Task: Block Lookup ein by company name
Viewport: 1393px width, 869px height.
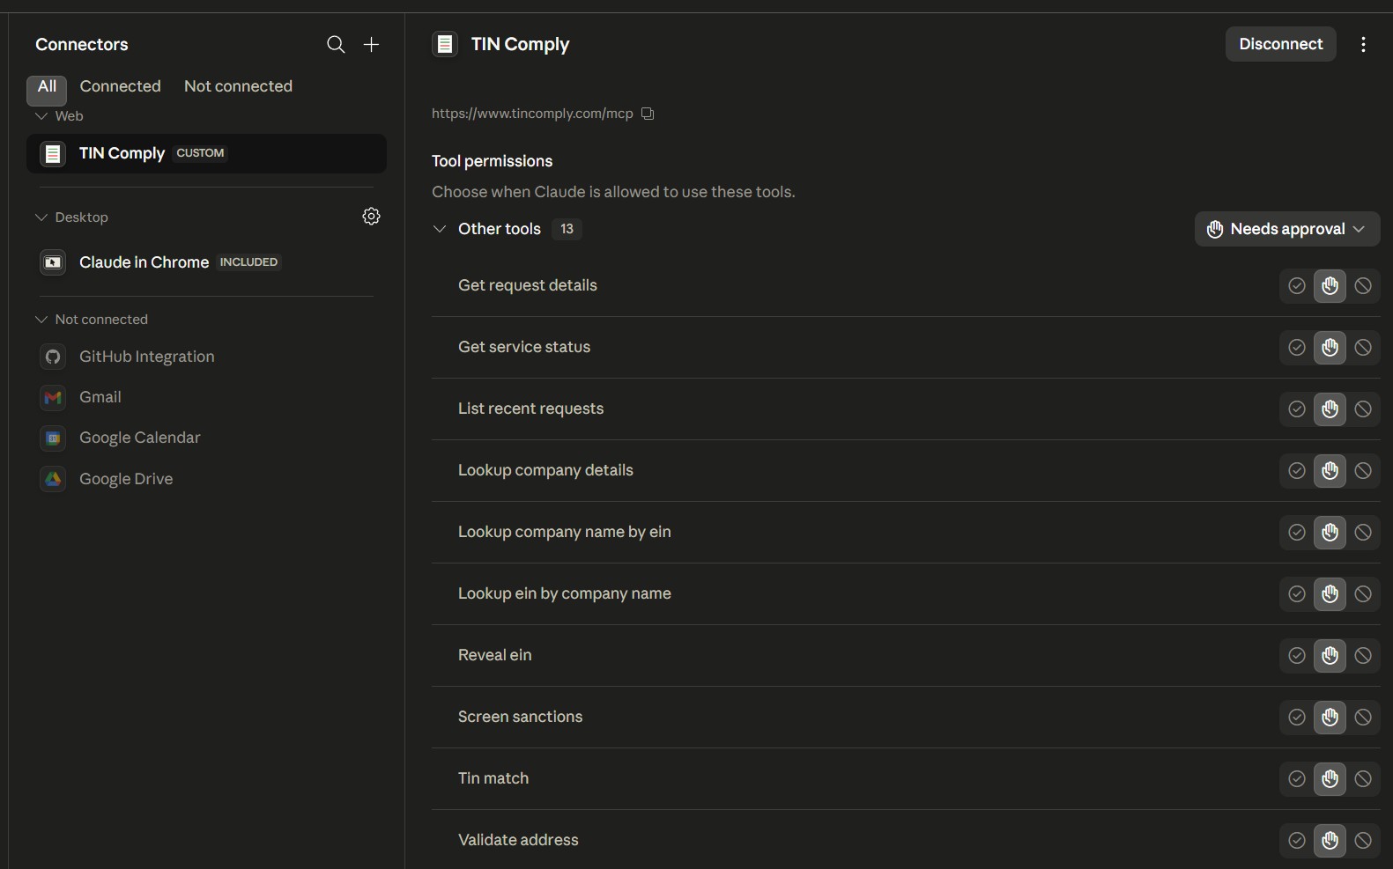Action: [x=1363, y=593]
